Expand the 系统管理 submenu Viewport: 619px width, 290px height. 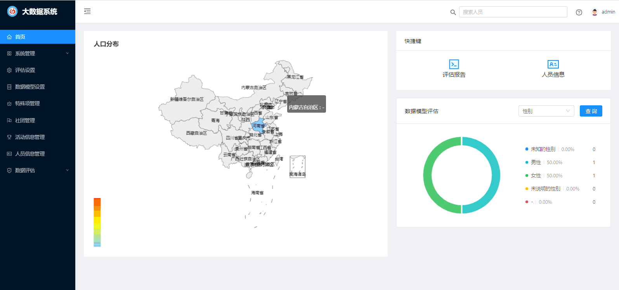click(38, 53)
